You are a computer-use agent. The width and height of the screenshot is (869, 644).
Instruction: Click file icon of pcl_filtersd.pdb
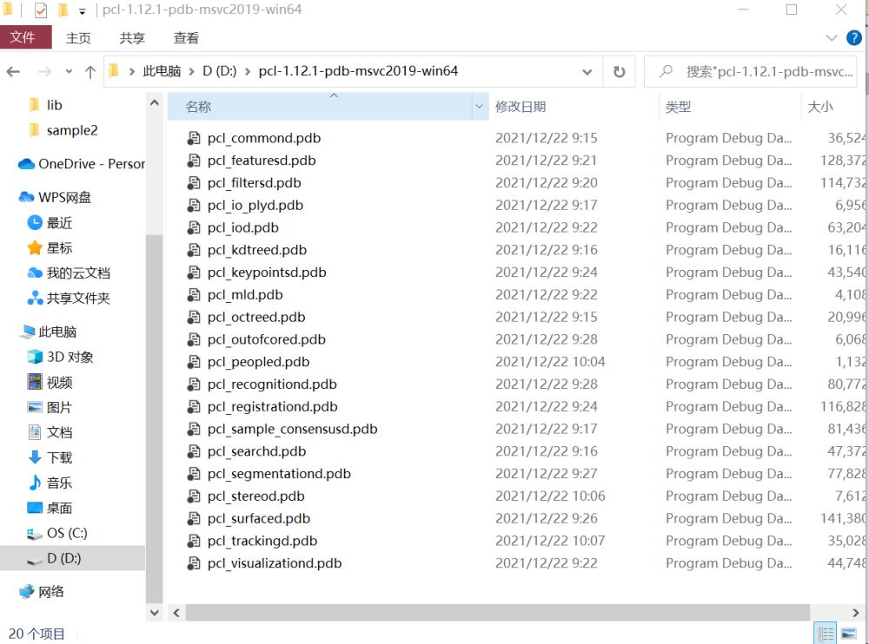click(x=194, y=183)
